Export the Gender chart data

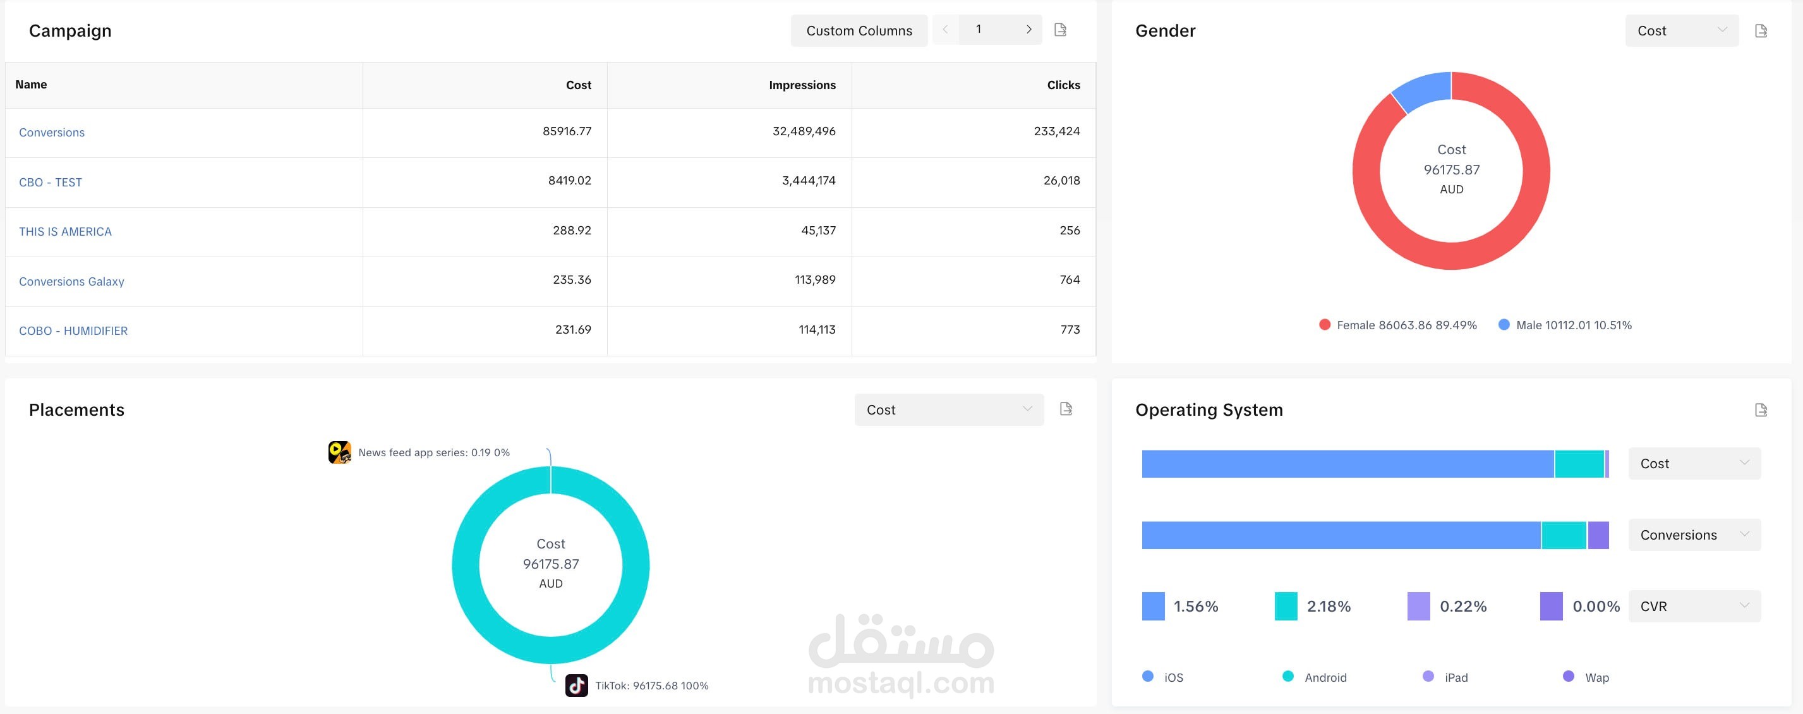pyautogui.click(x=1761, y=31)
